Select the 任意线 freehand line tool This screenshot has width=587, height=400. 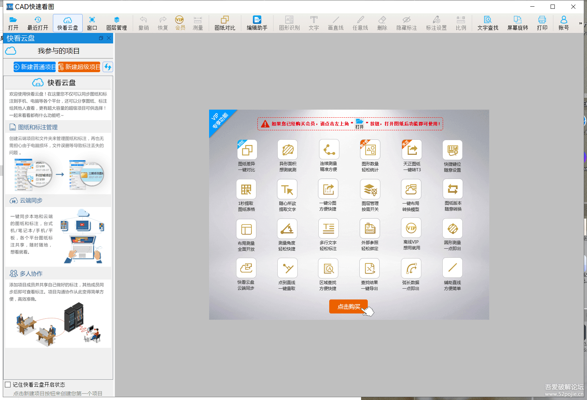tap(360, 23)
